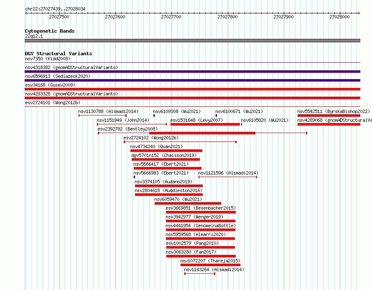The width and height of the screenshot is (372, 290).
Task: Click nsv1130788 (Alsmadi2014) variant label
Action: click(108, 111)
